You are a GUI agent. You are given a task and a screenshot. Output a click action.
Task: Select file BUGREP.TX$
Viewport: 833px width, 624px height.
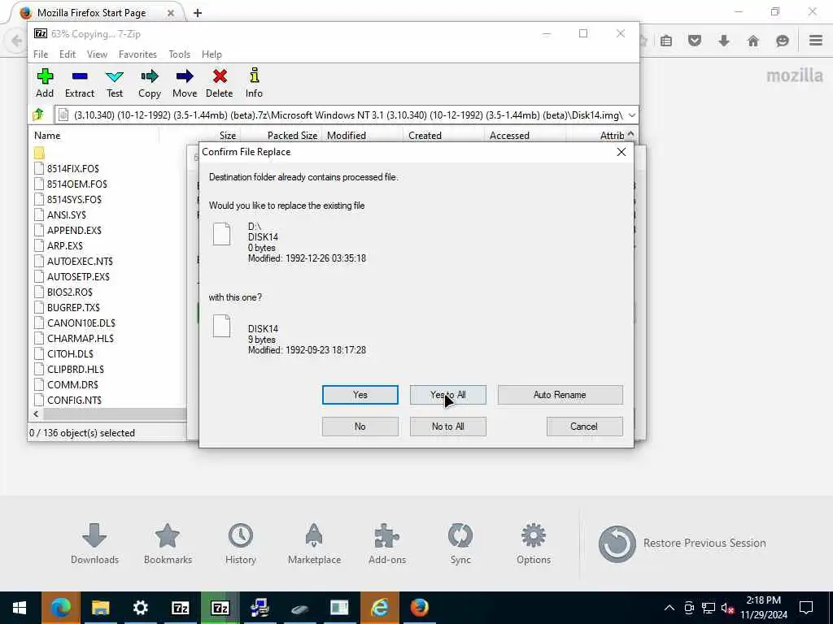coord(73,307)
